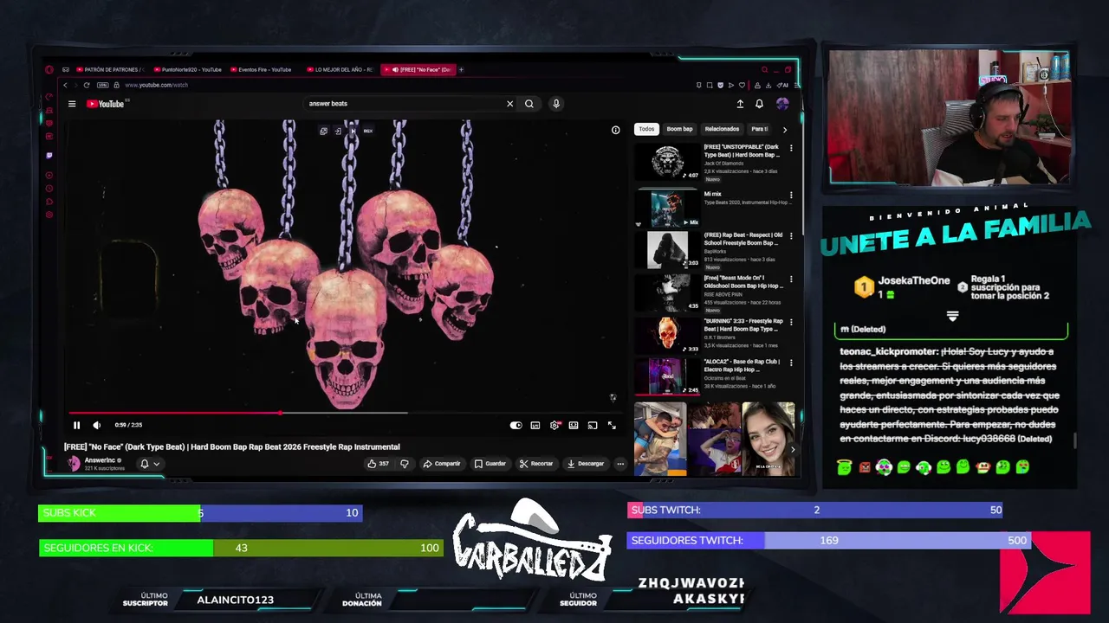Image resolution: width=1109 pixels, height=623 pixels.
Task: Show video info card icon on player
Action: [x=615, y=130]
